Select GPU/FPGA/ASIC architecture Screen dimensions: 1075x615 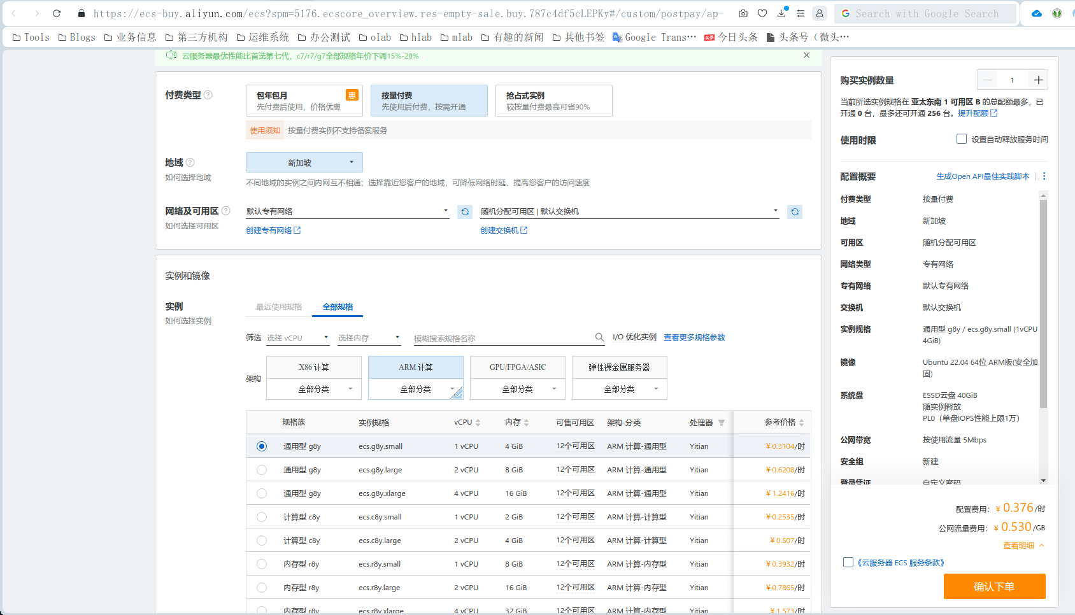pos(518,367)
